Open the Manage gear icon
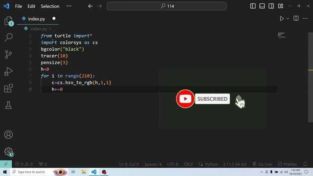This screenshot has height=176, width=313. 9,152
